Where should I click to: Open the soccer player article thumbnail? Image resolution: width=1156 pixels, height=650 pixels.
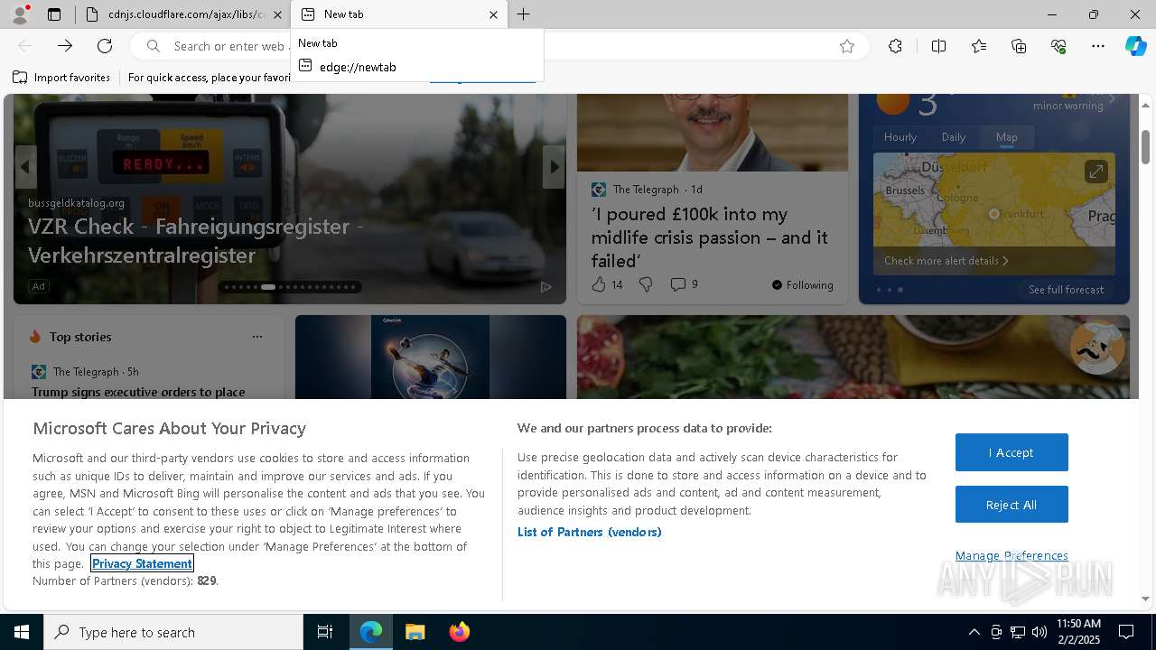(431, 357)
